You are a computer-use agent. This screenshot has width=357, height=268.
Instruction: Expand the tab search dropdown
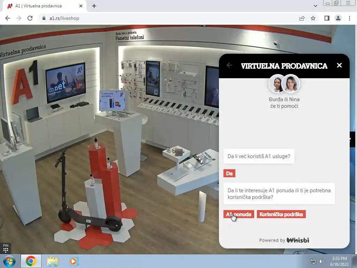click(315, 6)
